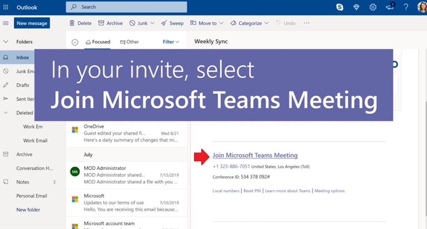Open the Archive folder
The height and width of the screenshot is (229, 427).
[24, 154]
